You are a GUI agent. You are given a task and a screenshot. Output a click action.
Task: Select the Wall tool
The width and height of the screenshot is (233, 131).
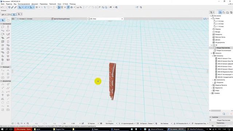tap(3, 27)
